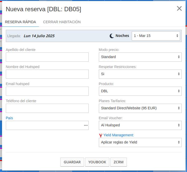
Task: Focus the Apellido del cliente field
Action: 47,57
